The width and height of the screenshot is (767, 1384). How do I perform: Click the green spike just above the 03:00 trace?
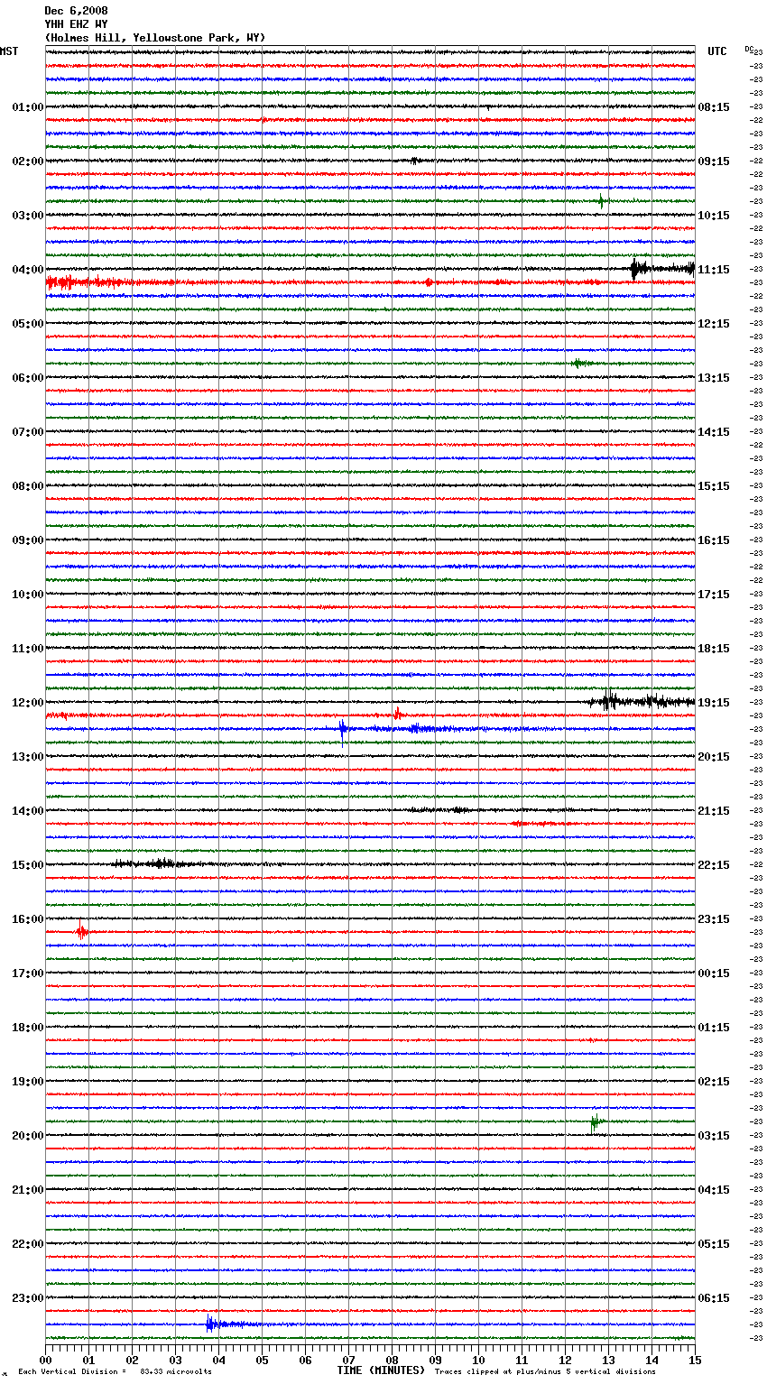602,201
